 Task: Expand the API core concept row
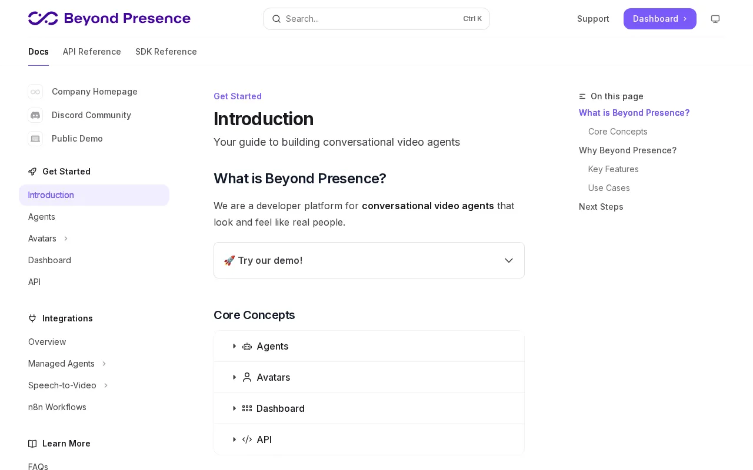tap(369, 439)
